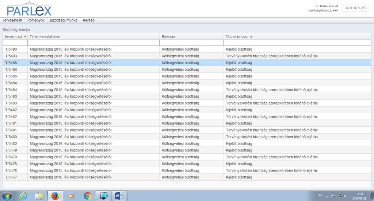Show hidden system tray icons
This screenshot has height=201, width=374.
click(327, 196)
